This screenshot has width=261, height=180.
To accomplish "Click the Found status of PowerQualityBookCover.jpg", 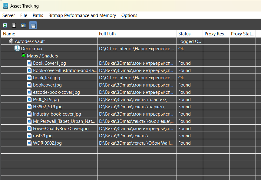I will click(x=184, y=129).
